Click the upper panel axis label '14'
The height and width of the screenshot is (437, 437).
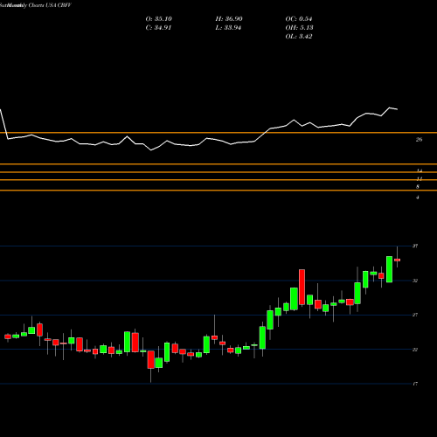point(420,170)
